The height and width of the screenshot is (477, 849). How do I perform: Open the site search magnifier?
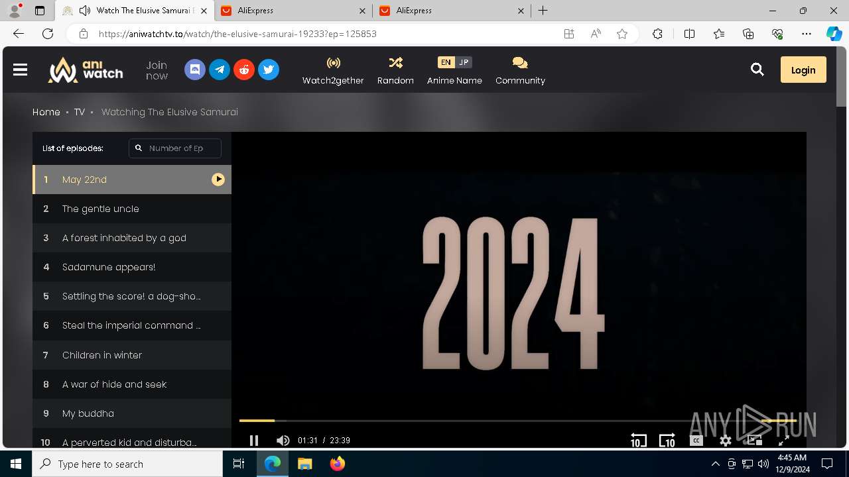pos(757,70)
